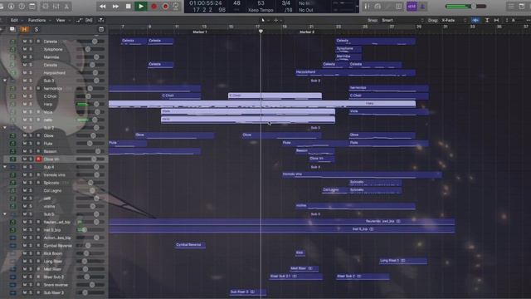
Task: Solo the Xylophone track
Action: tap(31, 49)
